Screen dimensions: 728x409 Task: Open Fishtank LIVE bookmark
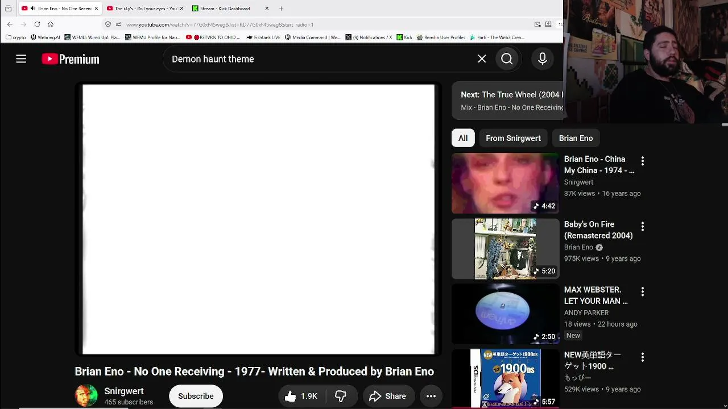tap(263, 37)
